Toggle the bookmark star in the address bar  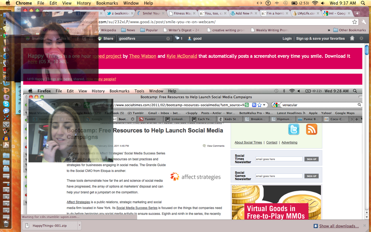[x=354, y=22]
